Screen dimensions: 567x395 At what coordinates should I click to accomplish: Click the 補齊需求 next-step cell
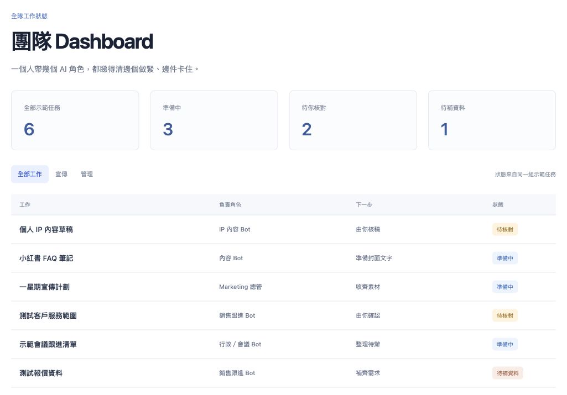(368, 373)
